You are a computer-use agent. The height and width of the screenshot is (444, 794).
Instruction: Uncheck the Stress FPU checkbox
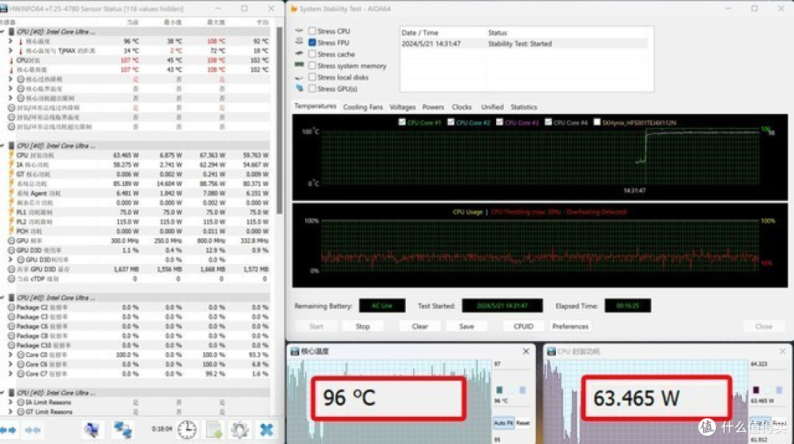(x=312, y=43)
